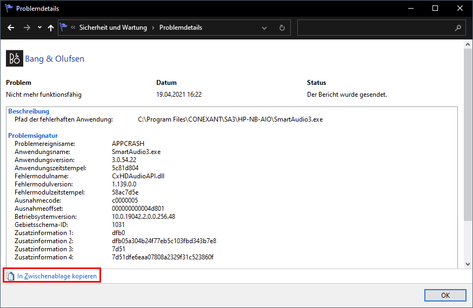The height and width of the screenshot is (308, 473).
Task: Click Zusatzinformation 4 hash value
Action: click(163, 257)
